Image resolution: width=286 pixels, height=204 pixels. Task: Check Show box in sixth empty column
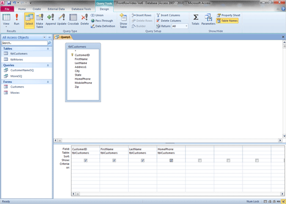228,160
